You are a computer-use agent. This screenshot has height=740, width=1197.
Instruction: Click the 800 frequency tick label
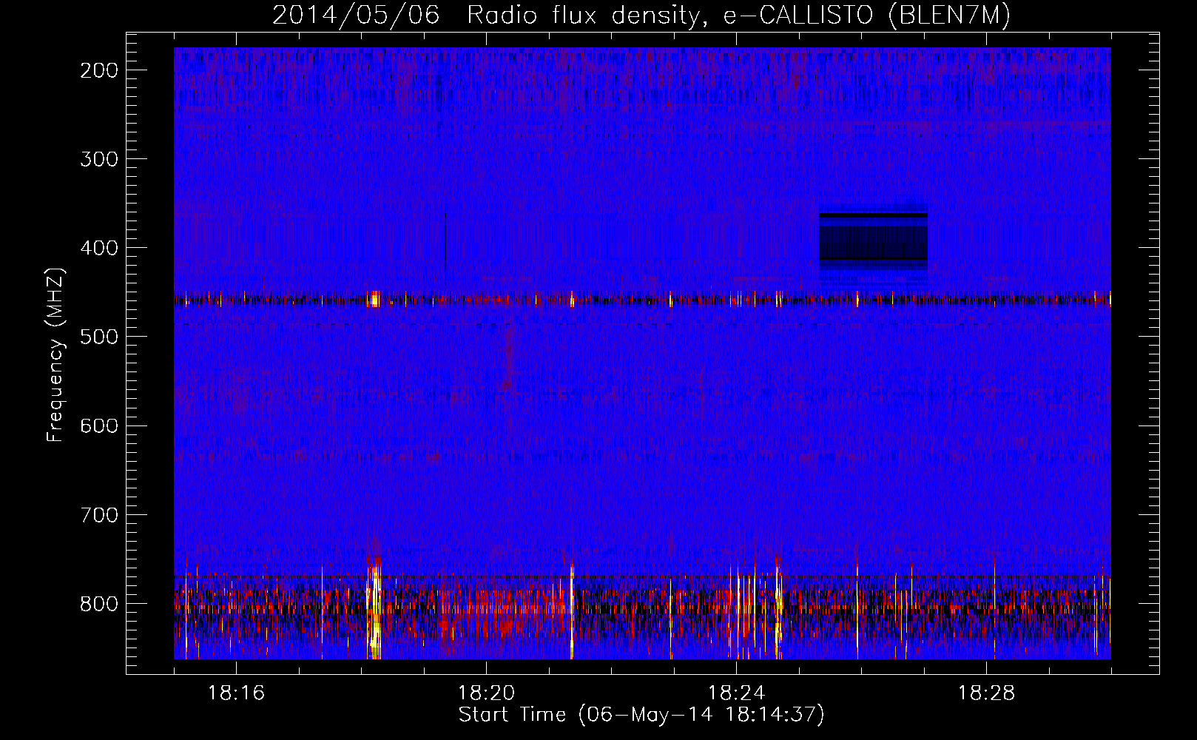[x=98, y=604]
